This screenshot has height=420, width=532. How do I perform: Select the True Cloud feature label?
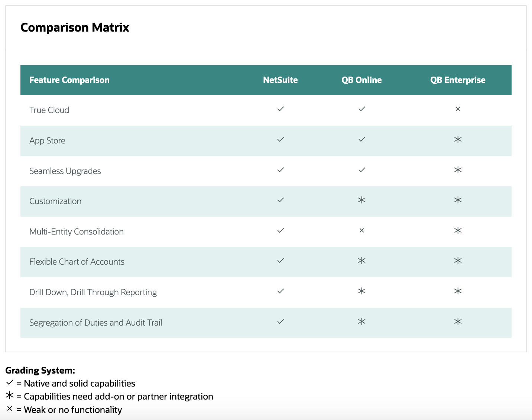(x=49, y=110)
